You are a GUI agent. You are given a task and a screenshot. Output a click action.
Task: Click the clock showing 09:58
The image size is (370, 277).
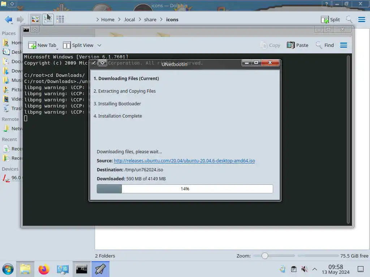[336, 269]
